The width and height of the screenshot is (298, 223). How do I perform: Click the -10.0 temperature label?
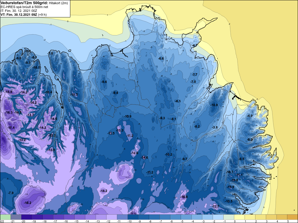point(214,105)
